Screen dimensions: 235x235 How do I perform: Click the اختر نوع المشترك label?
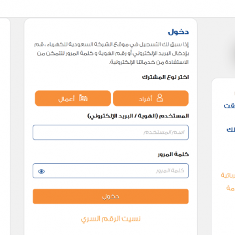click(165, 77)
